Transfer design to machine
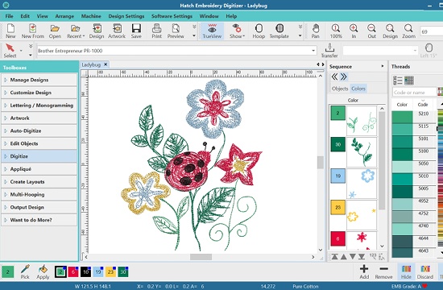The height and width of the screenshot is (290, 443). tap(329, 51)
